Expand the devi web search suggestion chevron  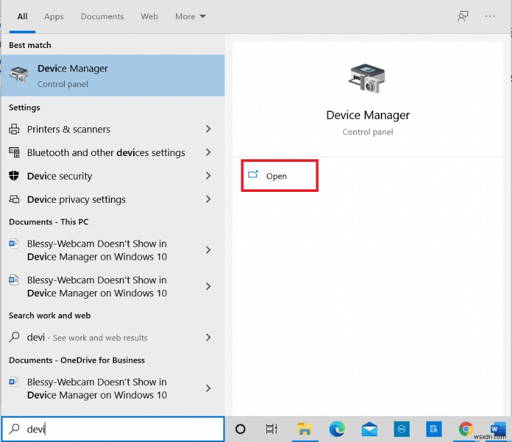(x=208, y=337)
